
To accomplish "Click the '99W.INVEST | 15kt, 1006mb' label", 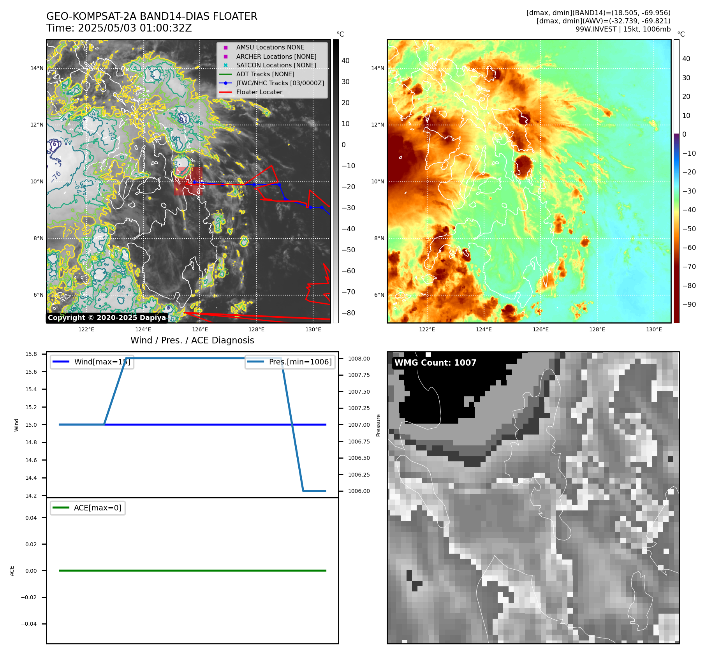I will pyautogui.click(x=623, y=29).
